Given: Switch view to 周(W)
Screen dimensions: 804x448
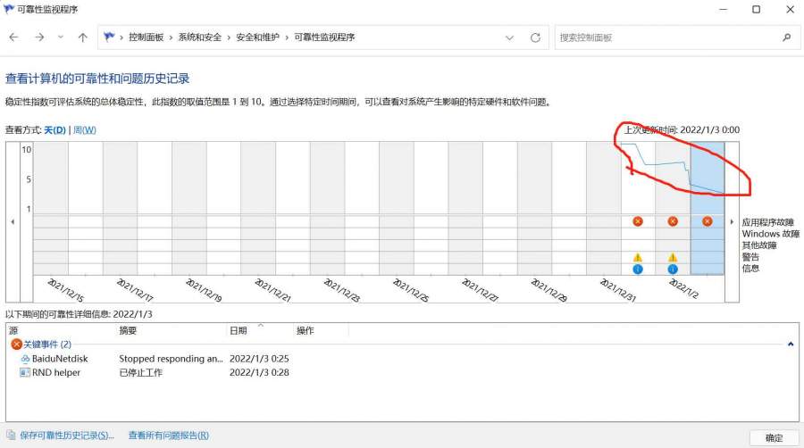Looking at the screenshot, I should coord(84,130).
